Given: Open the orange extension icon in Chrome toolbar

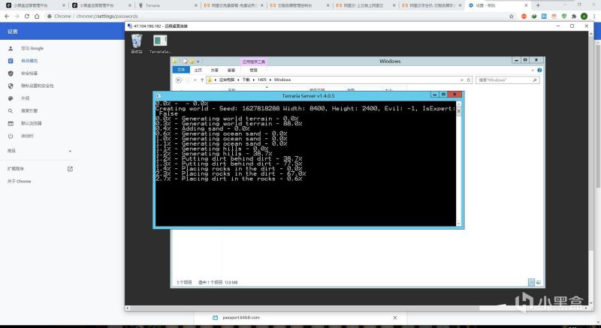Looking at the screenshot, I should tap(524, 17).
